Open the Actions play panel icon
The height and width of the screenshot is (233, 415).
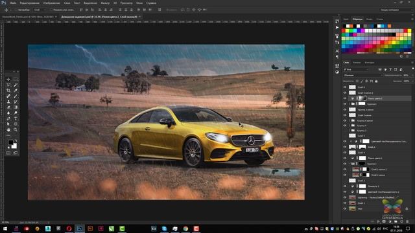tap(337, 27)
